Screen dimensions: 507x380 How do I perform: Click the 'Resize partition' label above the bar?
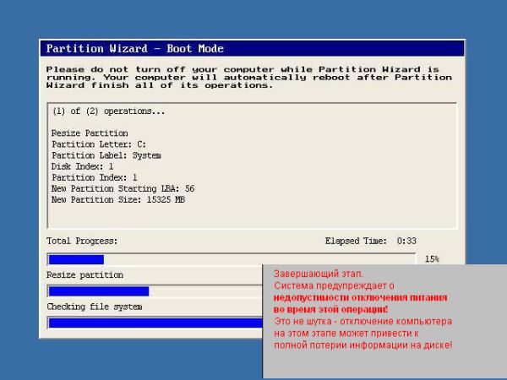point(84,275)
